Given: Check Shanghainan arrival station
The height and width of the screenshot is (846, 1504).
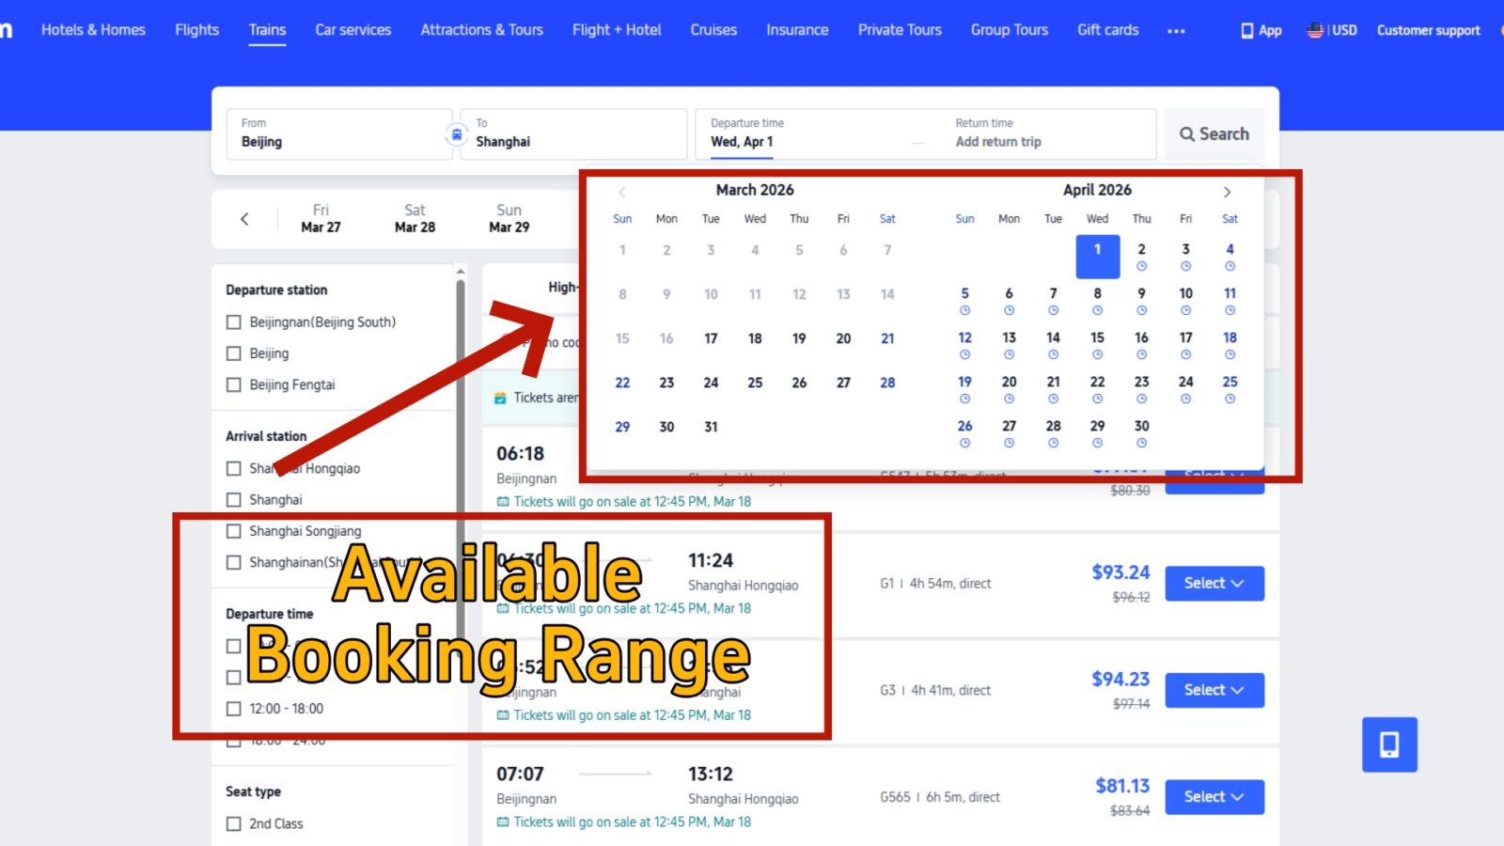Looking at the screenshot, I should pos(234,562).
